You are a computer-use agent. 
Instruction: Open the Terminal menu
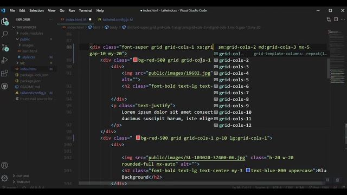pos(86,10)
